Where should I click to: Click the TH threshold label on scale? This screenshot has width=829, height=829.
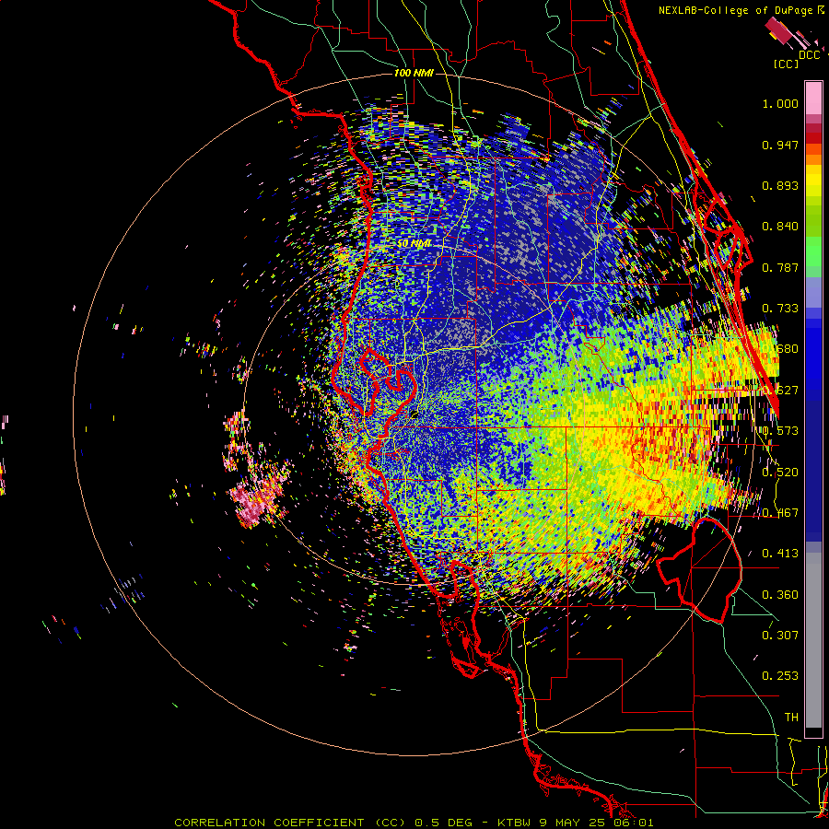(791, 717)
